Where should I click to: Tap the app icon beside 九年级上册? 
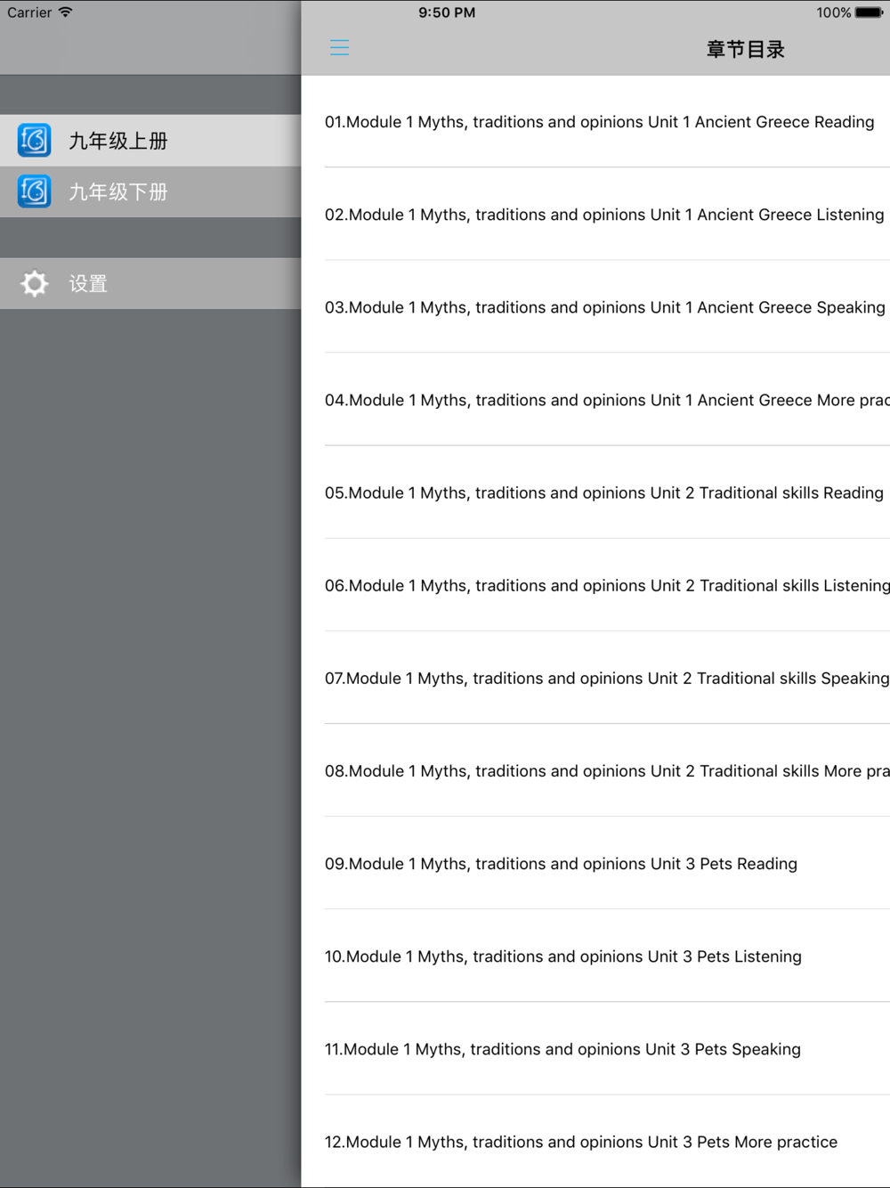coord(35,140)
